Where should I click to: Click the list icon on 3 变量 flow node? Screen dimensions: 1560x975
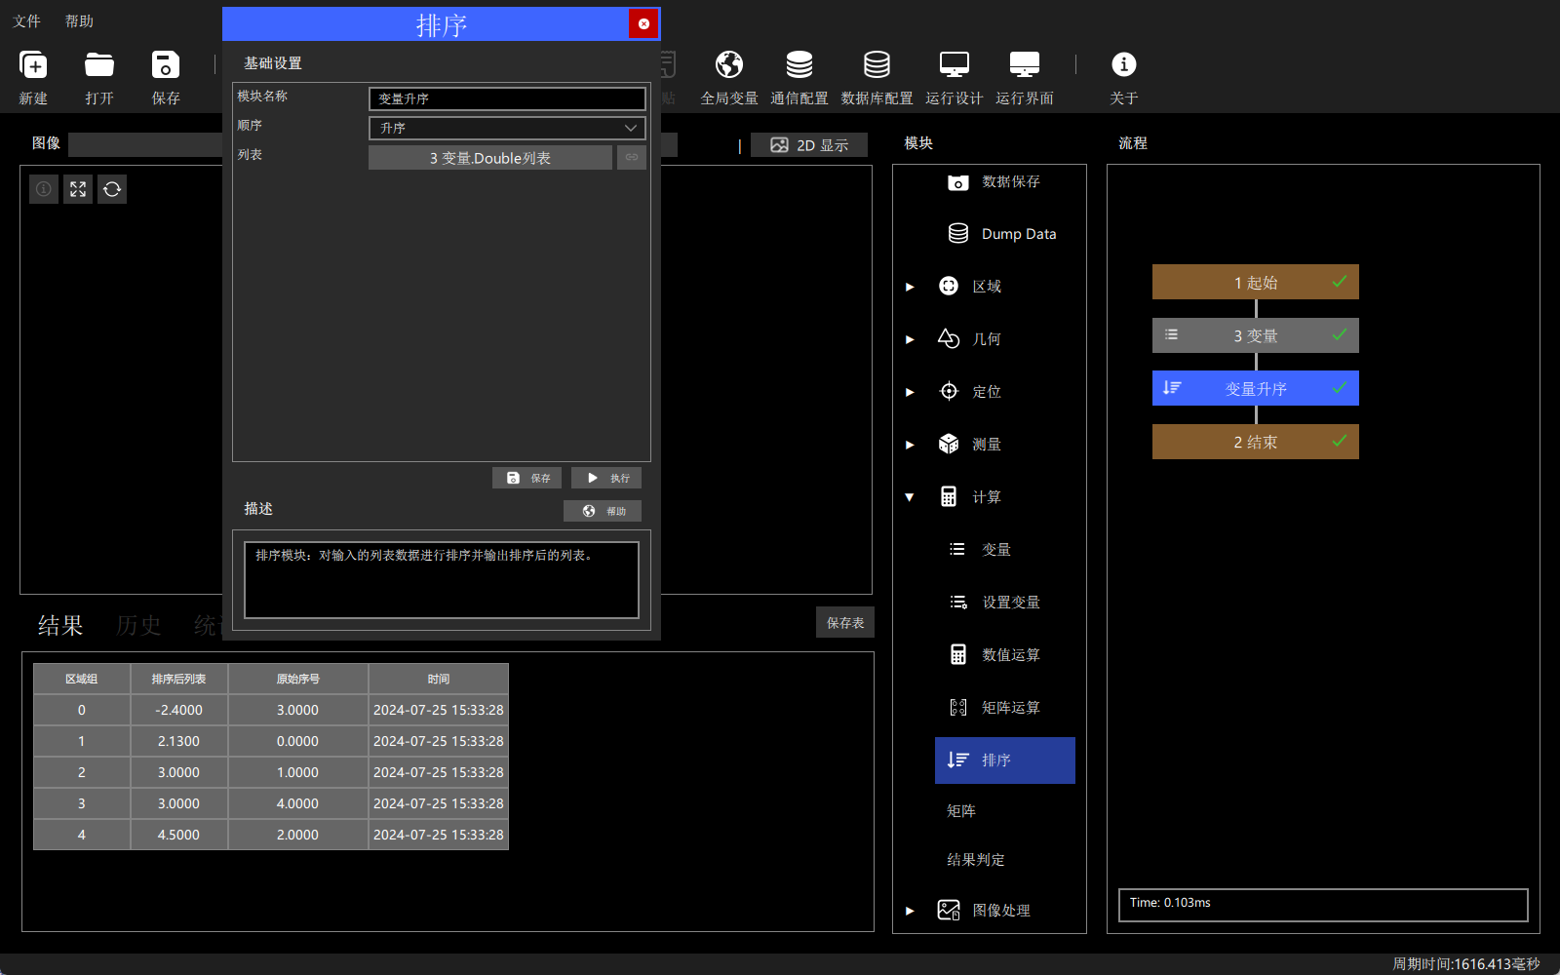(1172, 335)
